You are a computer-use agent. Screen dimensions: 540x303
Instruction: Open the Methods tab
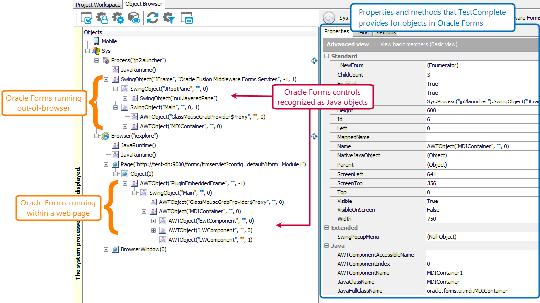(x=385, y=32)
